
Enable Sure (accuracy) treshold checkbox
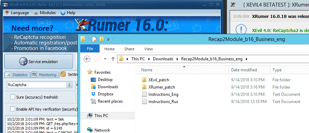click(x=13, y=97)
